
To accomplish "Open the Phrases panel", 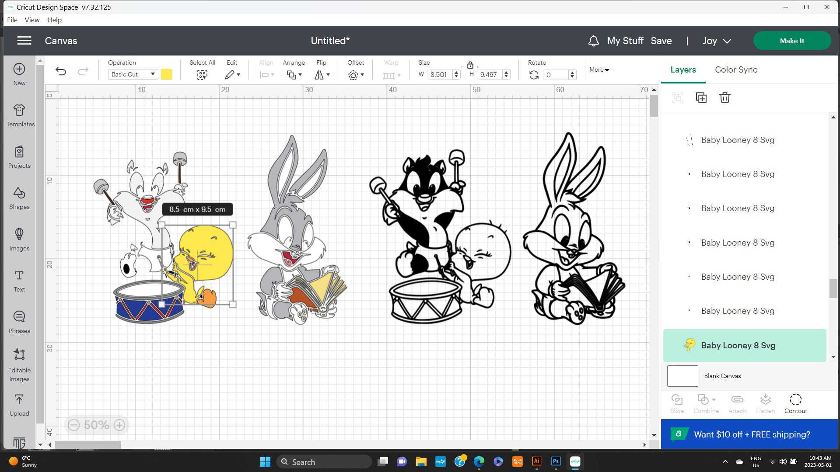I will click(x=19, y=322).
